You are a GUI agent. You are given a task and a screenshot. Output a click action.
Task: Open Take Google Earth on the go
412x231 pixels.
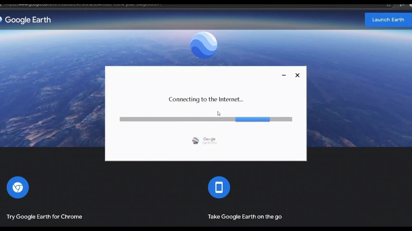[x=245, y=217]
